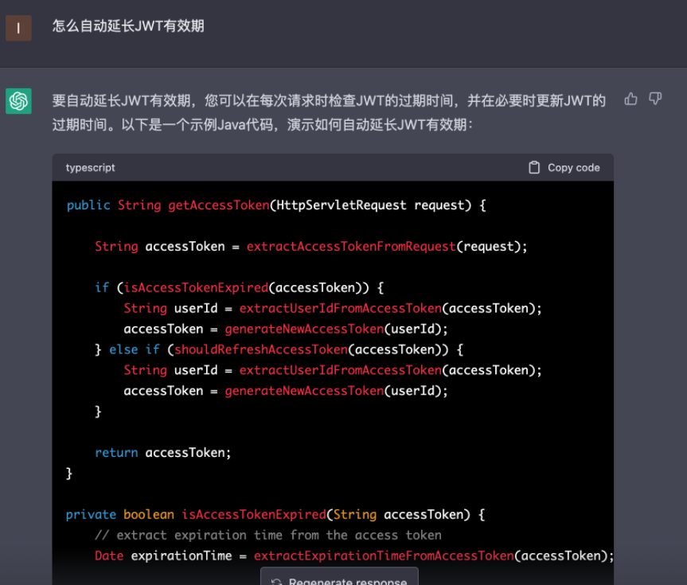Click the thumbs up feedback icon
Viewport: 687px width, 585px height.
coord(630,99)
